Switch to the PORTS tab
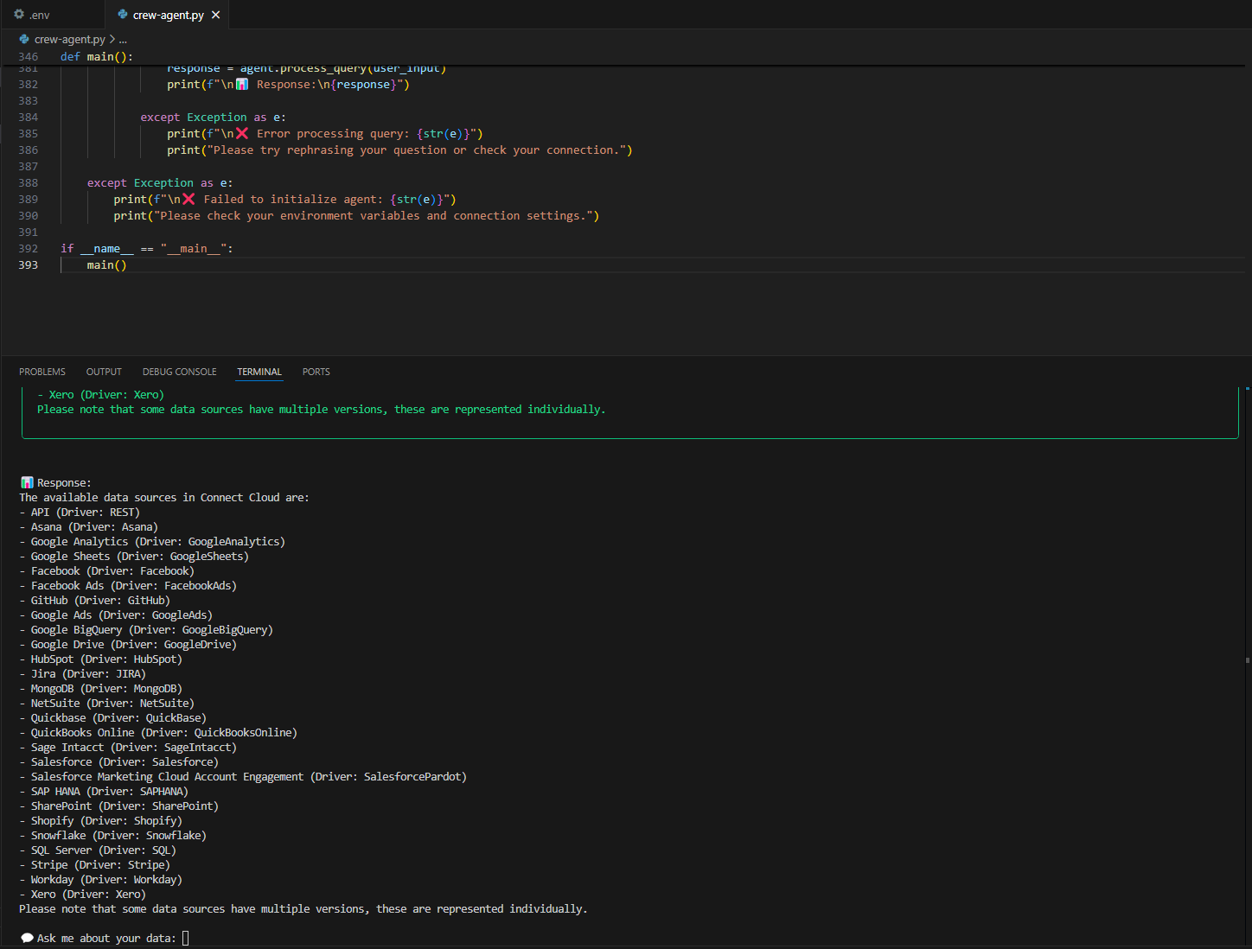Viewport: 1252px width, 949px height. (316, 372)
